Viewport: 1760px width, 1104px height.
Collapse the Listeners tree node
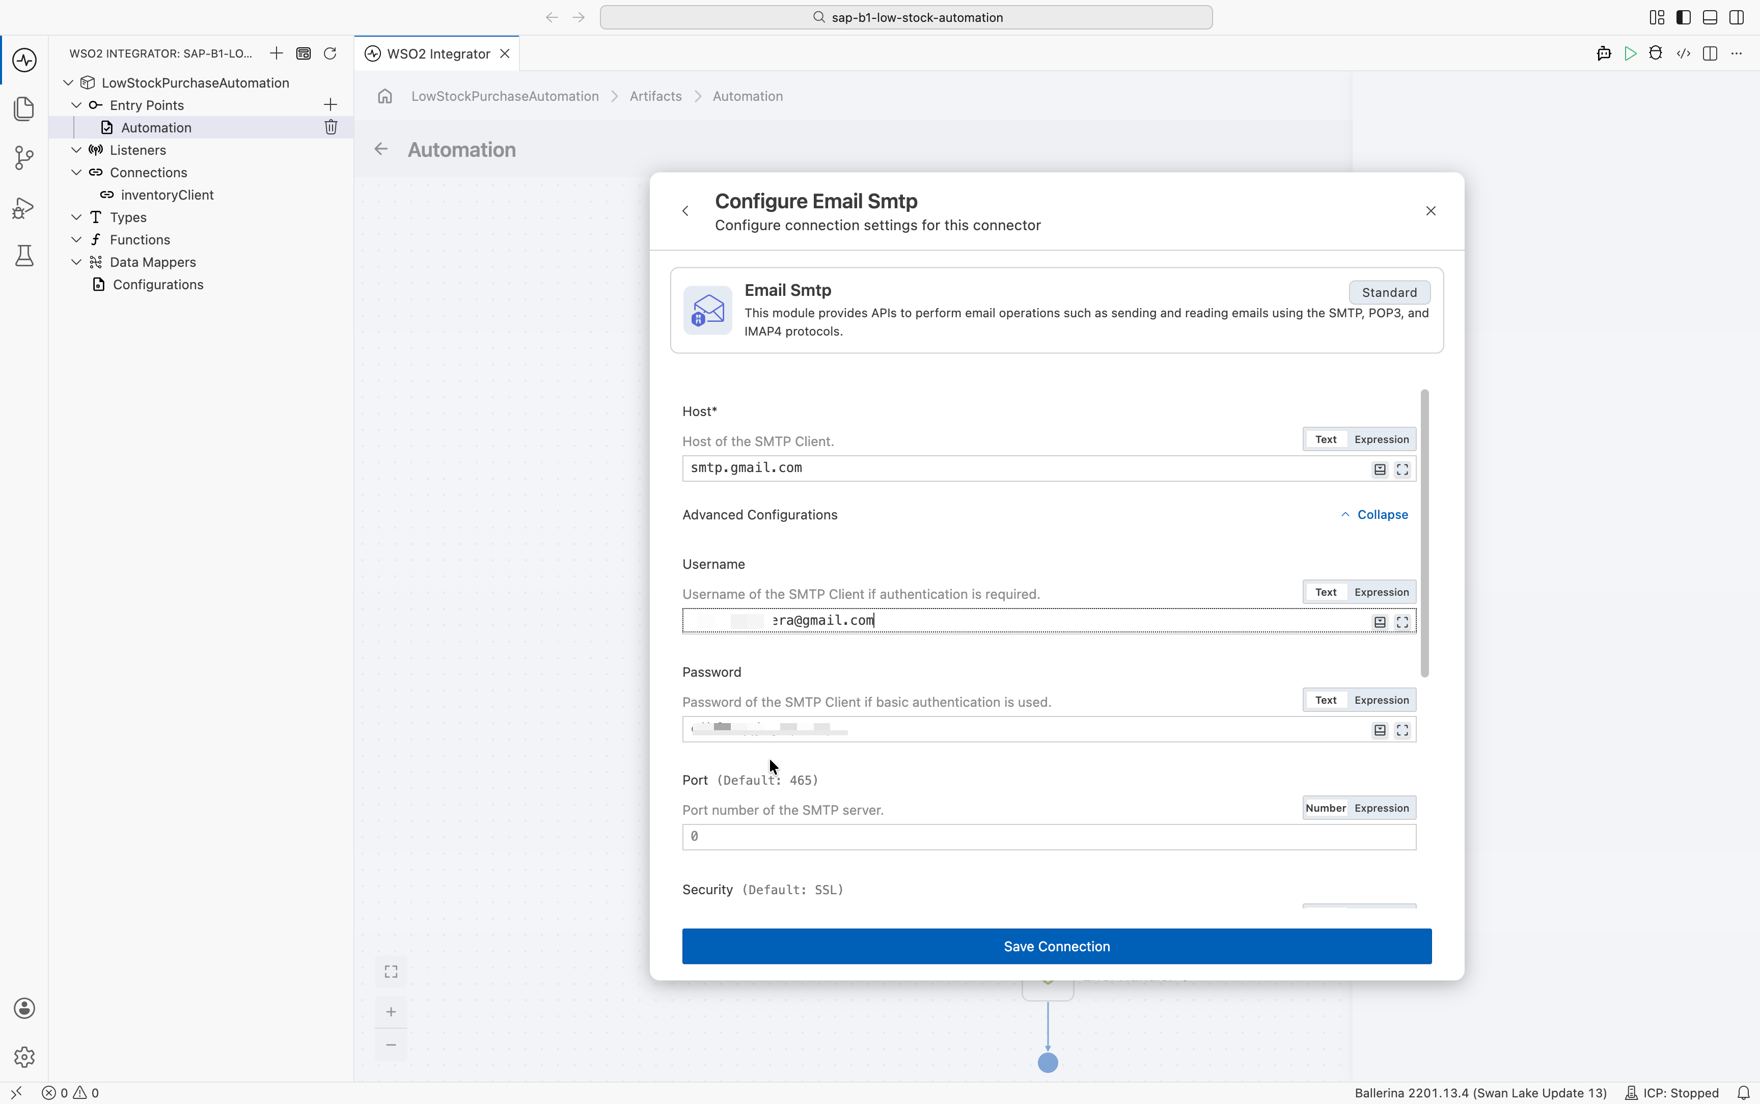[x=76, y=150]
